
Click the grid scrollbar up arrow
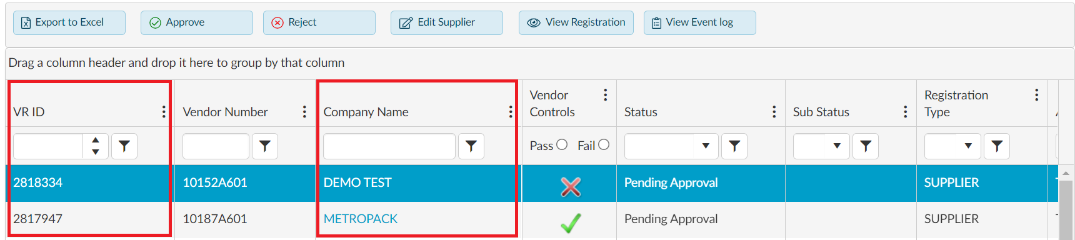1066,173
